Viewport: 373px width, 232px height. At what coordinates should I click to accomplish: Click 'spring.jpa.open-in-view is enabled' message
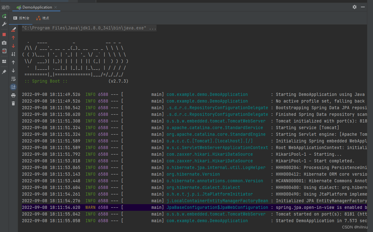coord(321,207)
